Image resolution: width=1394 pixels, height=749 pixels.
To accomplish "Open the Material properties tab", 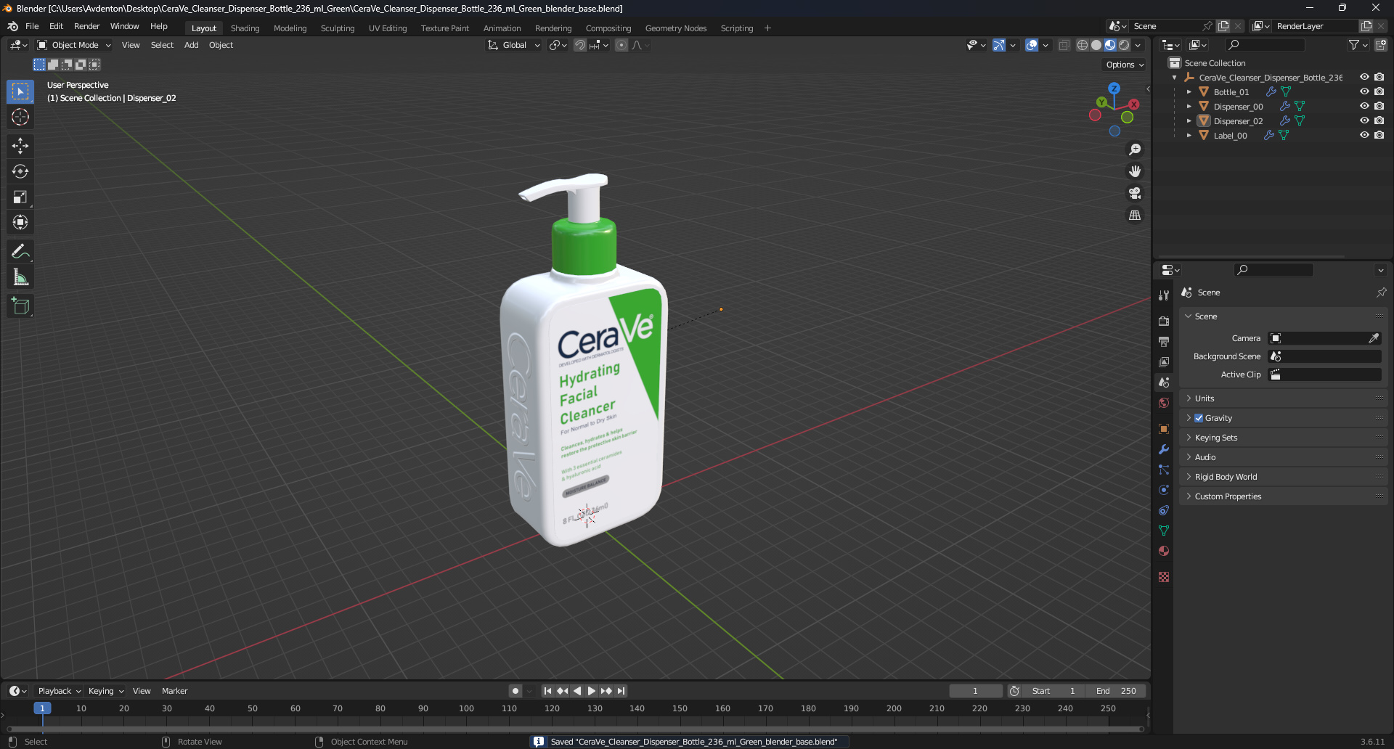I will pyautogui.click(x=1164, y=551).
